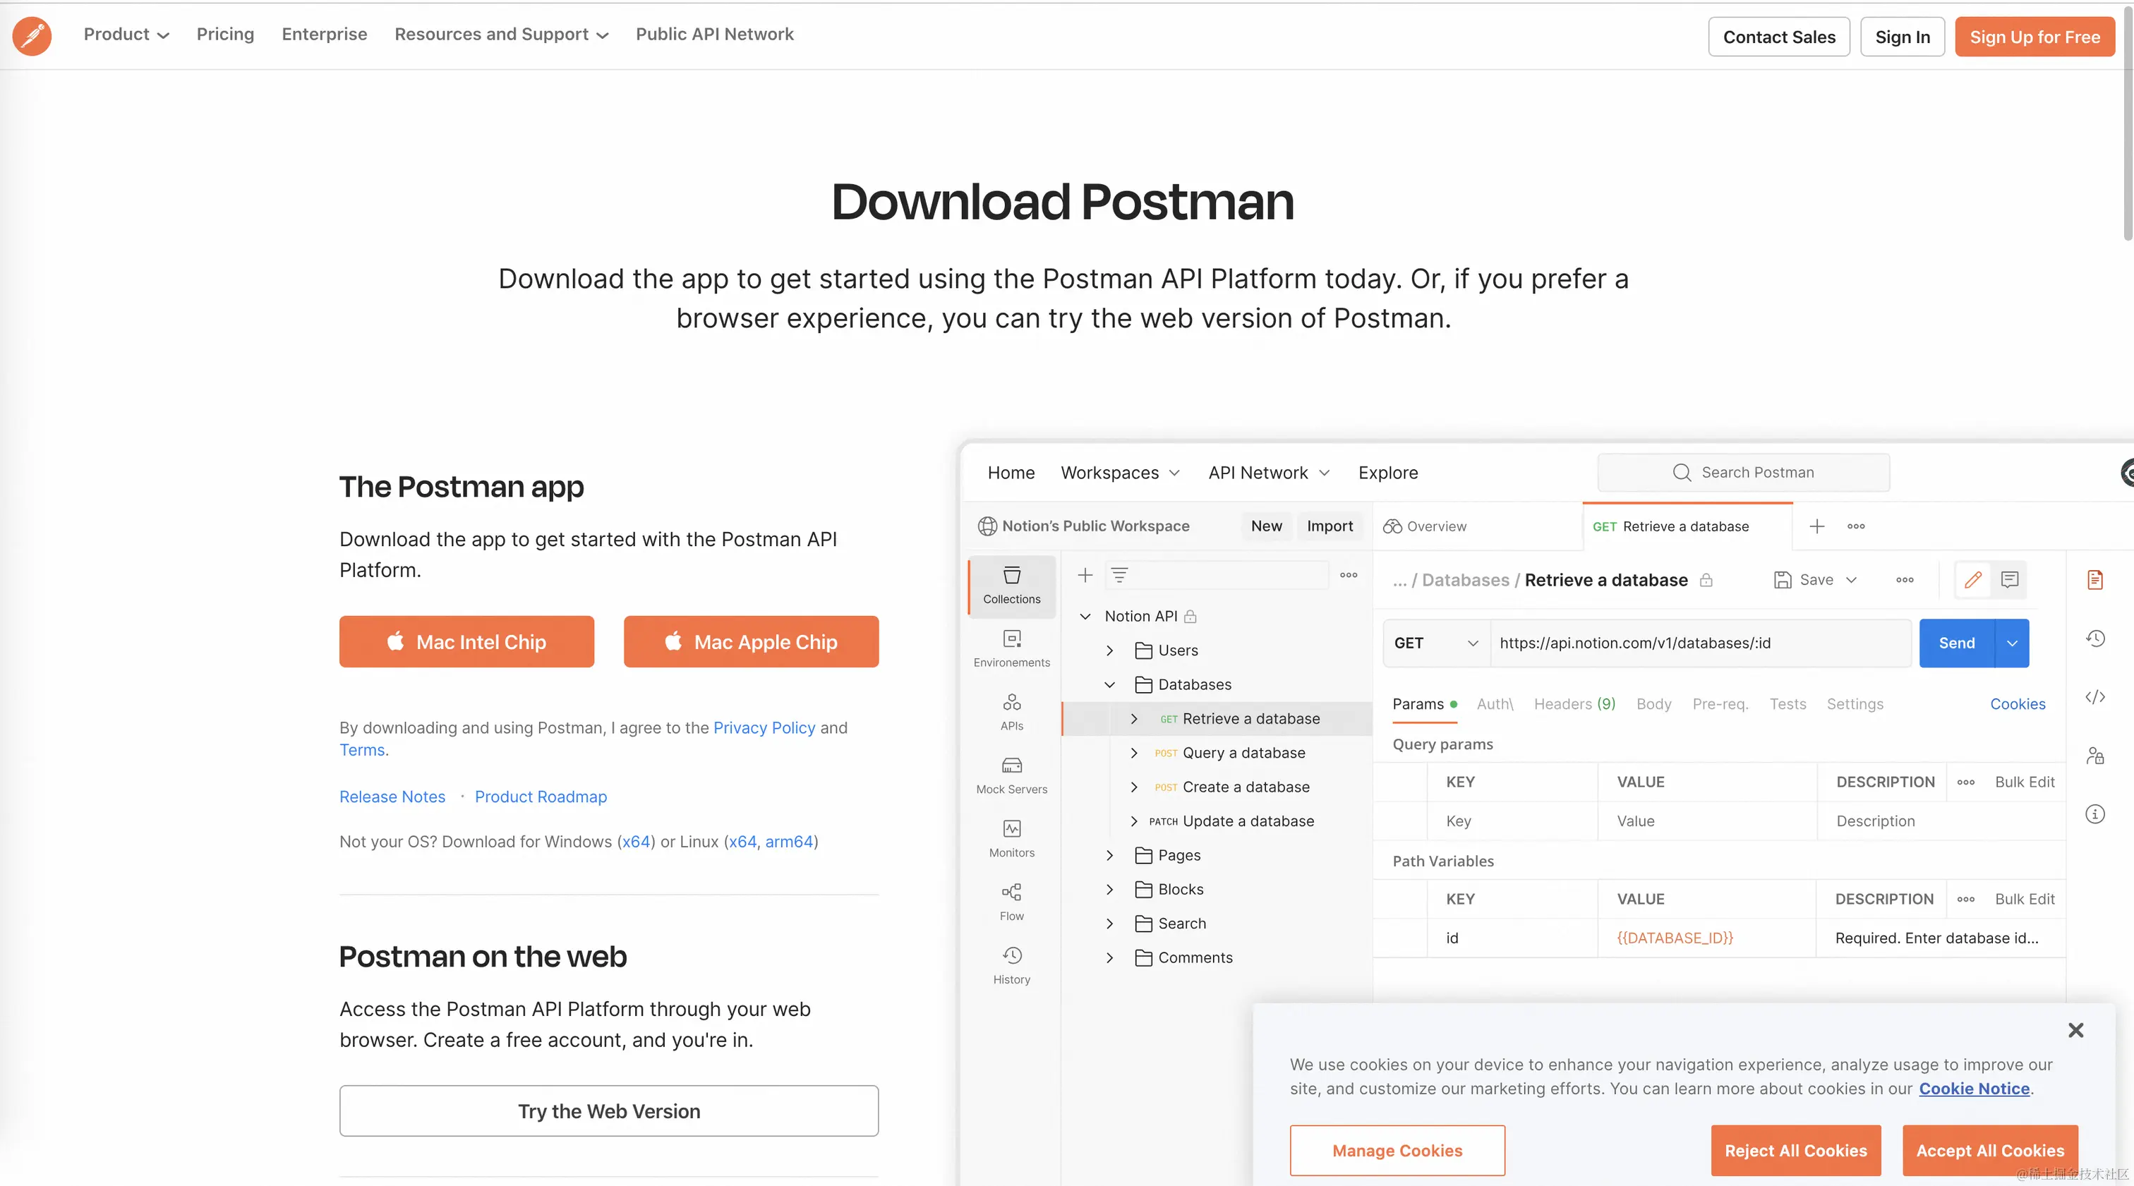Click Mac Intel Chip download button
Image resolution: width=2134 pixels, height=1186 pixels.
(466, 641)
